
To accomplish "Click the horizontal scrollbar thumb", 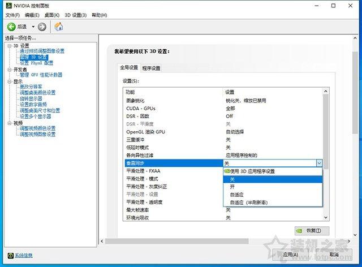I will click(177, 241).
